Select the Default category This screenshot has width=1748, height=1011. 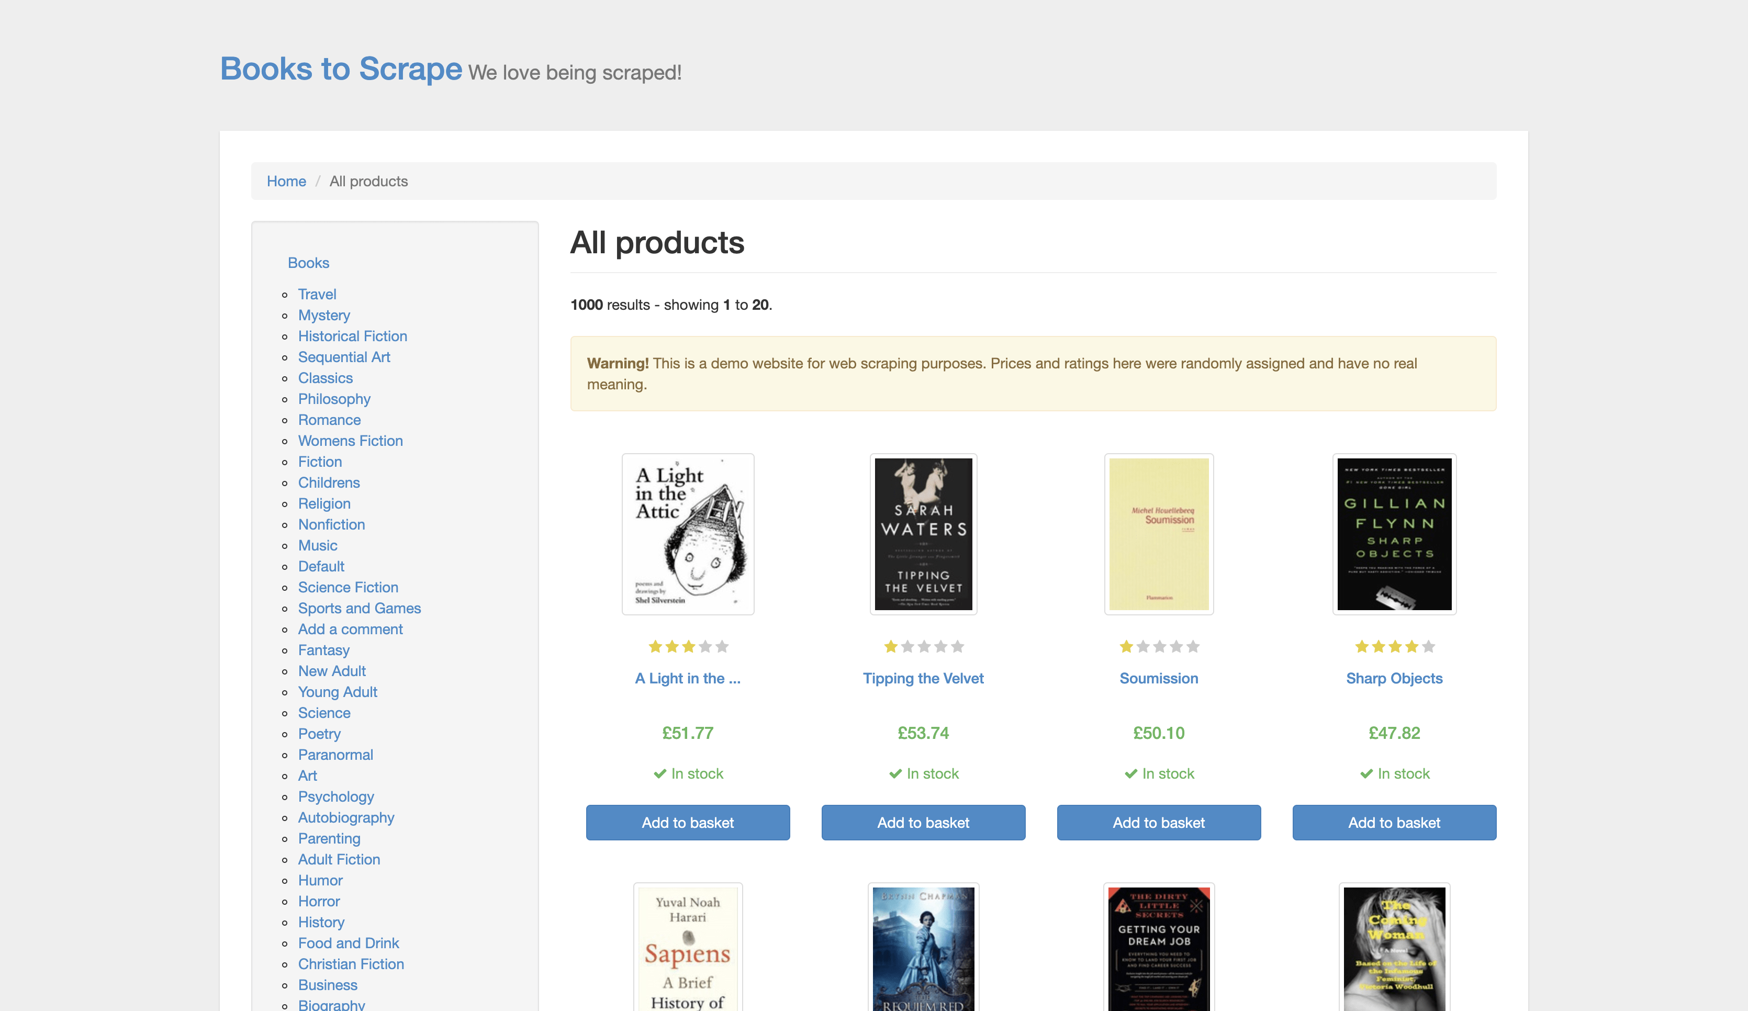321,566
